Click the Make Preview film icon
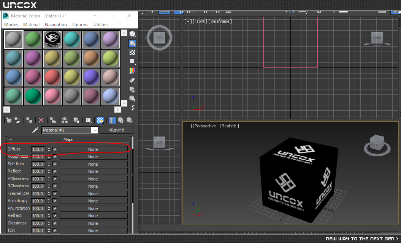Image resolution: width=401 pixels, height=243 pixels. 132,80
